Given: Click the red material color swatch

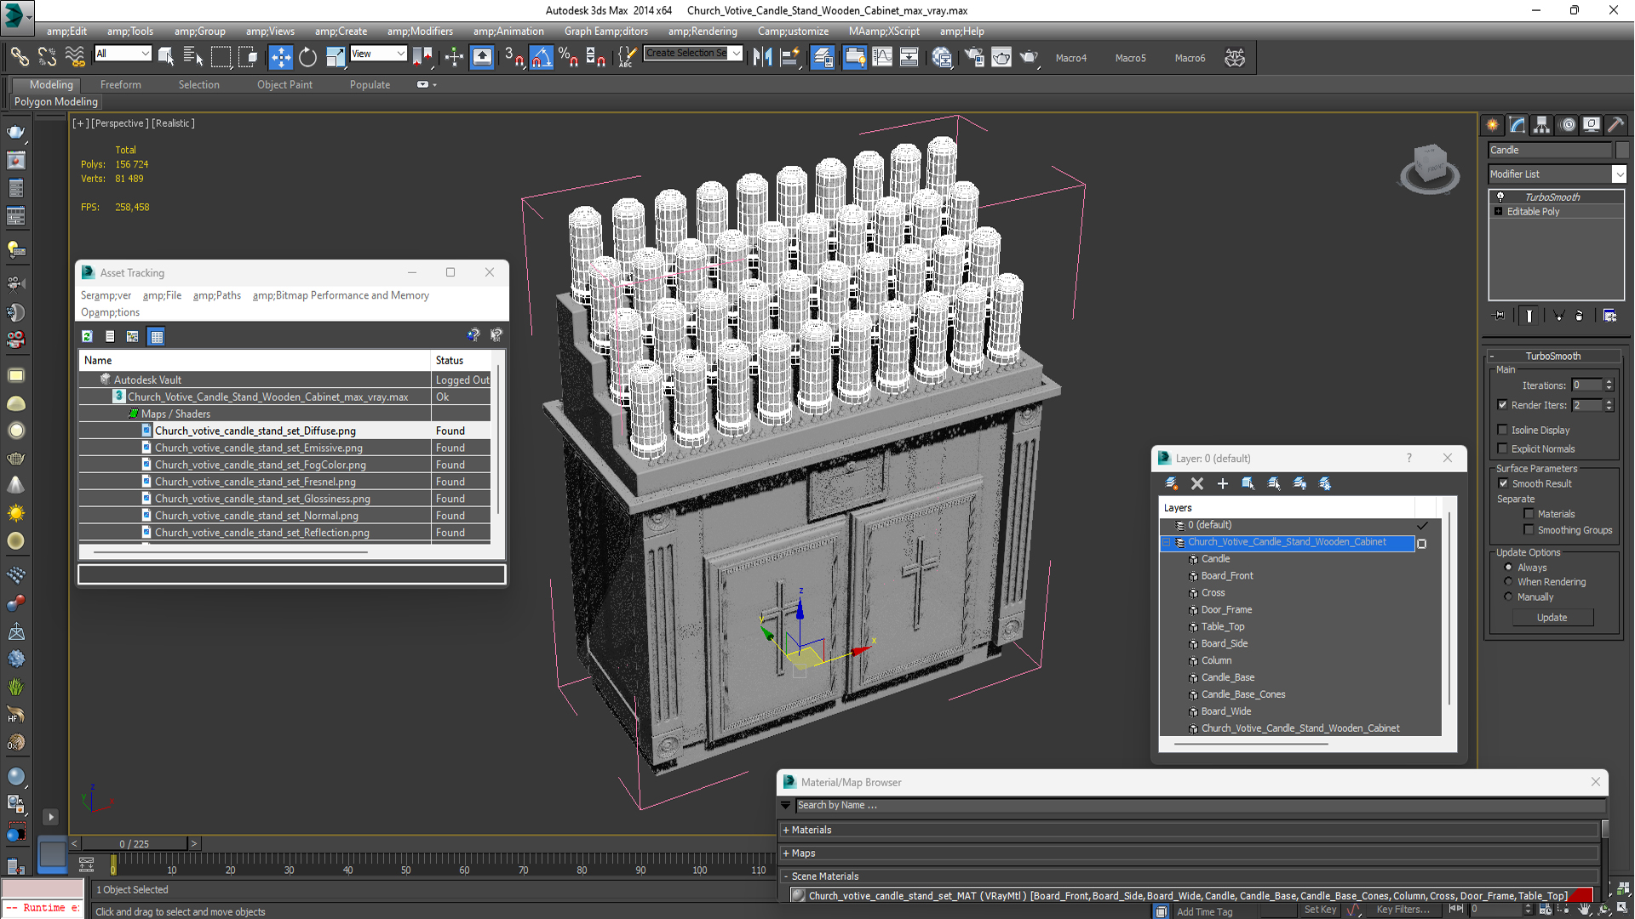Looking at the screenshot, I should point(1581,895).
